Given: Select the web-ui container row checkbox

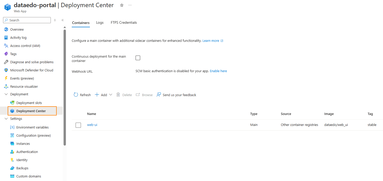Looking at the screenshot, I should pos(78,125).
